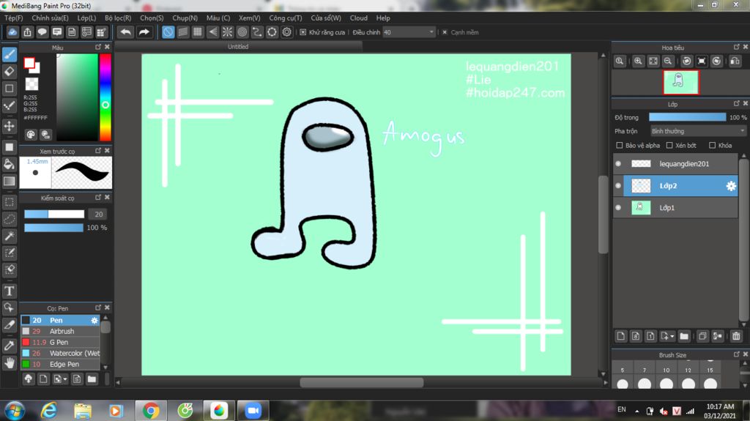Open the Công cụ(T) menu
Viewport: 750px width, 421px height.
(x=286, y=18)
